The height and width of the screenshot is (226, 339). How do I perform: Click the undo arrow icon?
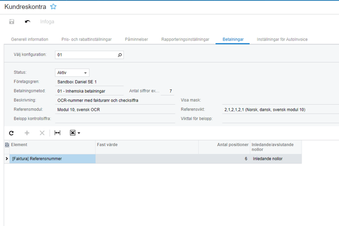pos(27,22)
